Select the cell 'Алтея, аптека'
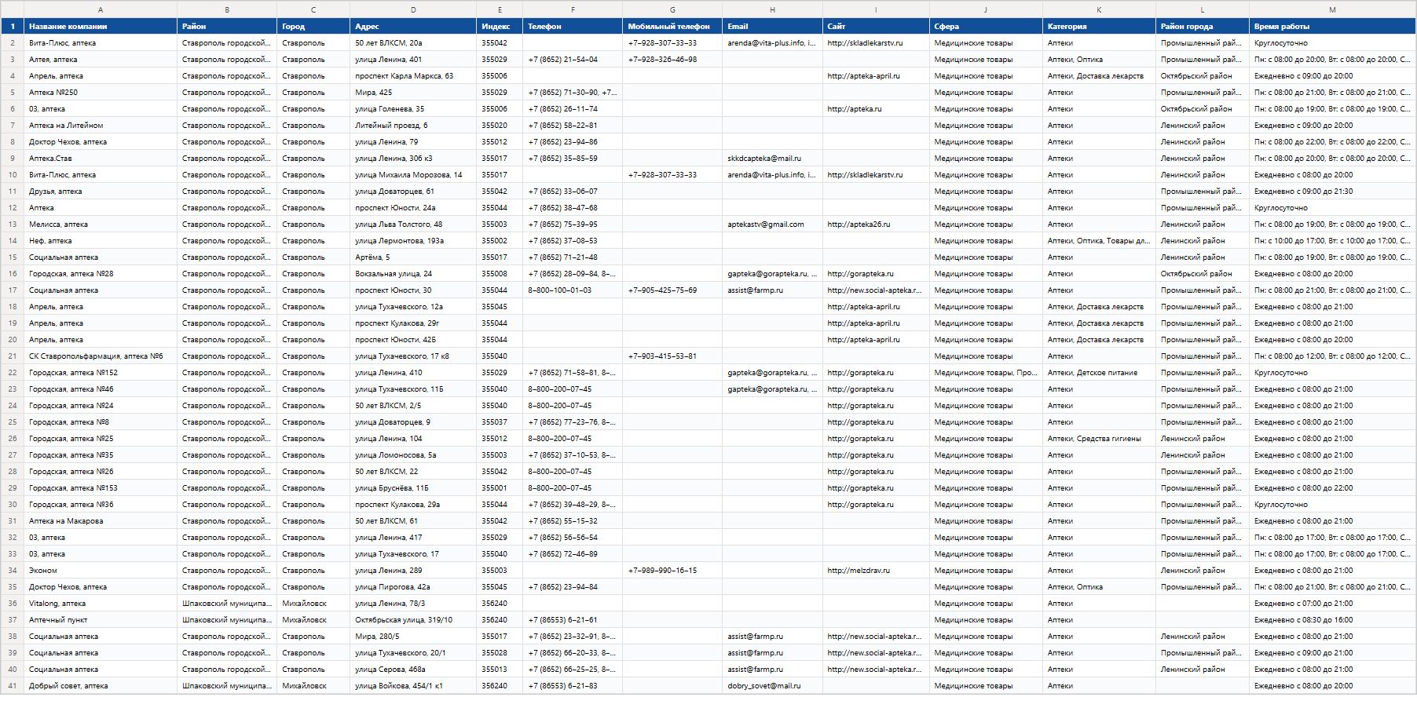 tap(101, 60)
